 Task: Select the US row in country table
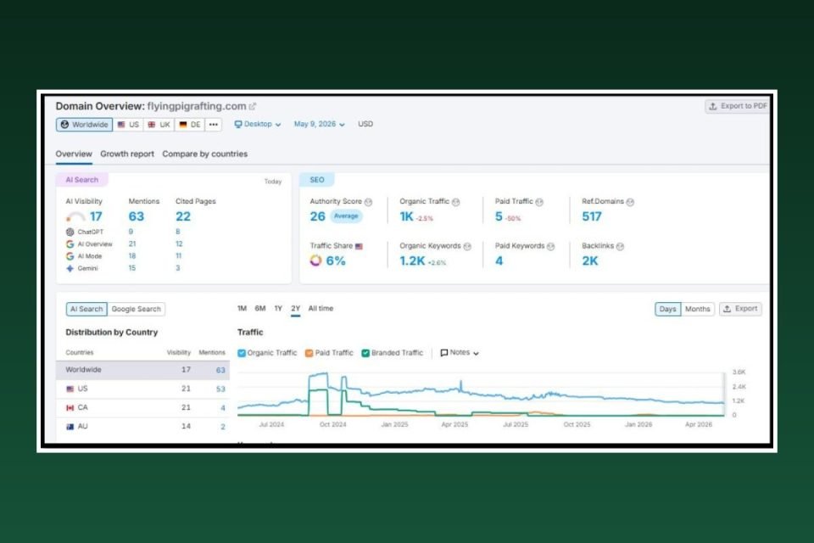[142, 389]
